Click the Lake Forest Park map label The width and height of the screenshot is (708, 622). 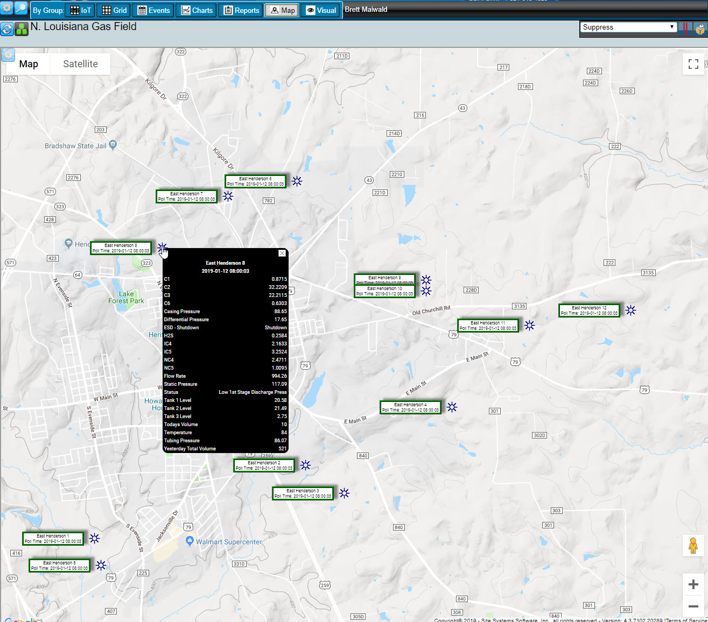(x=126, y=298)
